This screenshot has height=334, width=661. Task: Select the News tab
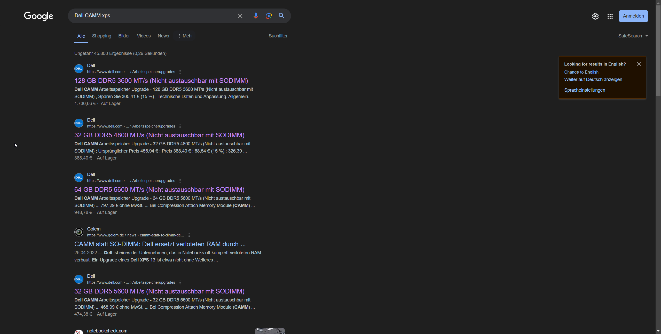(x=163, y=36)
